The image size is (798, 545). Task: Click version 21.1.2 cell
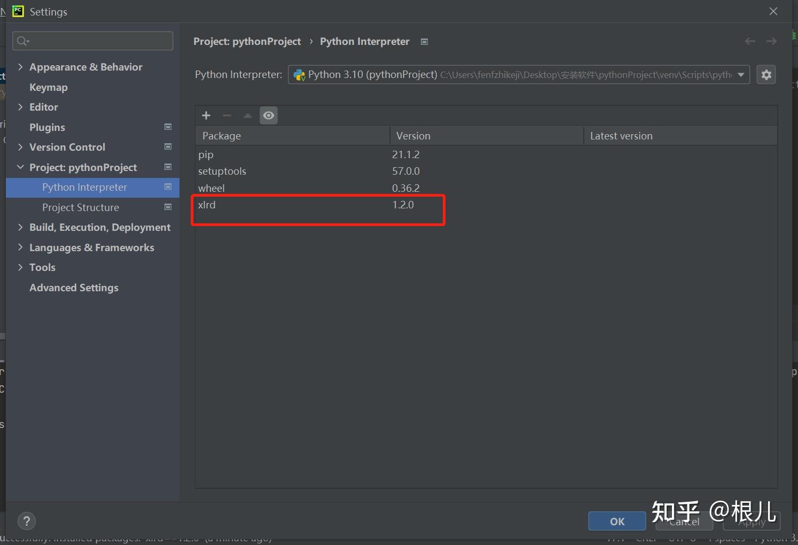pos(406,154)
